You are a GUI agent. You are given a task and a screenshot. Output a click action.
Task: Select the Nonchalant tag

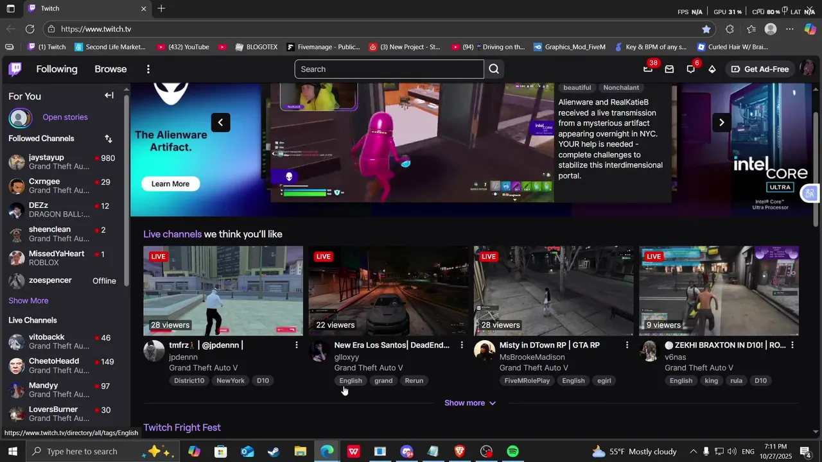click(621, 87)
